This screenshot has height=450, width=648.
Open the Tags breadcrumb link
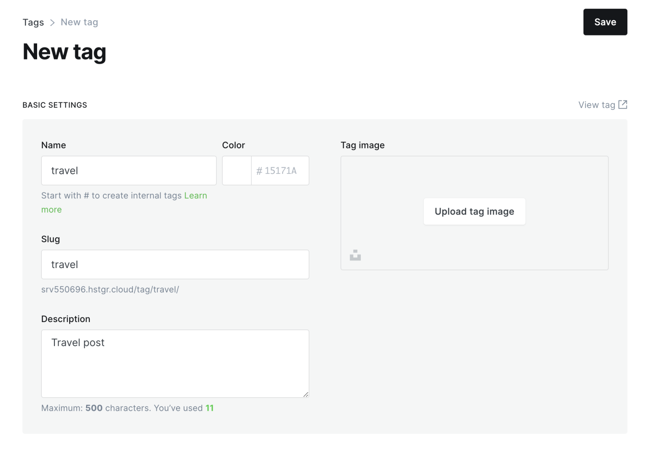[33, 22]
